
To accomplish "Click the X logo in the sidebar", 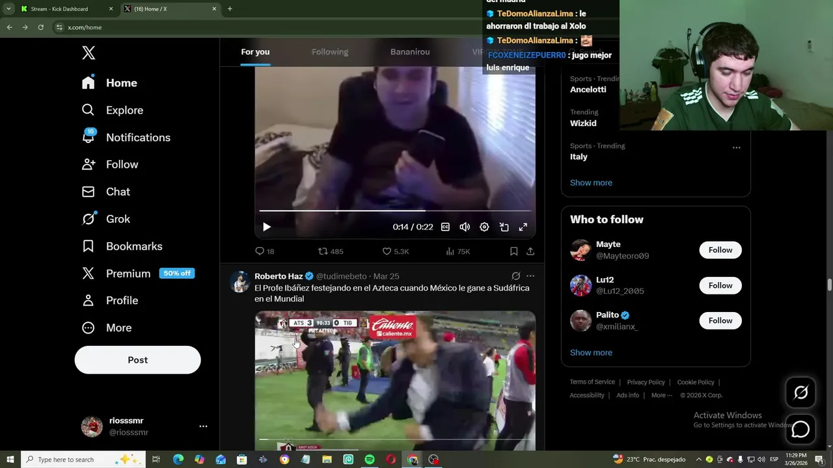I will pyautogui.click(x=89, y=53).
